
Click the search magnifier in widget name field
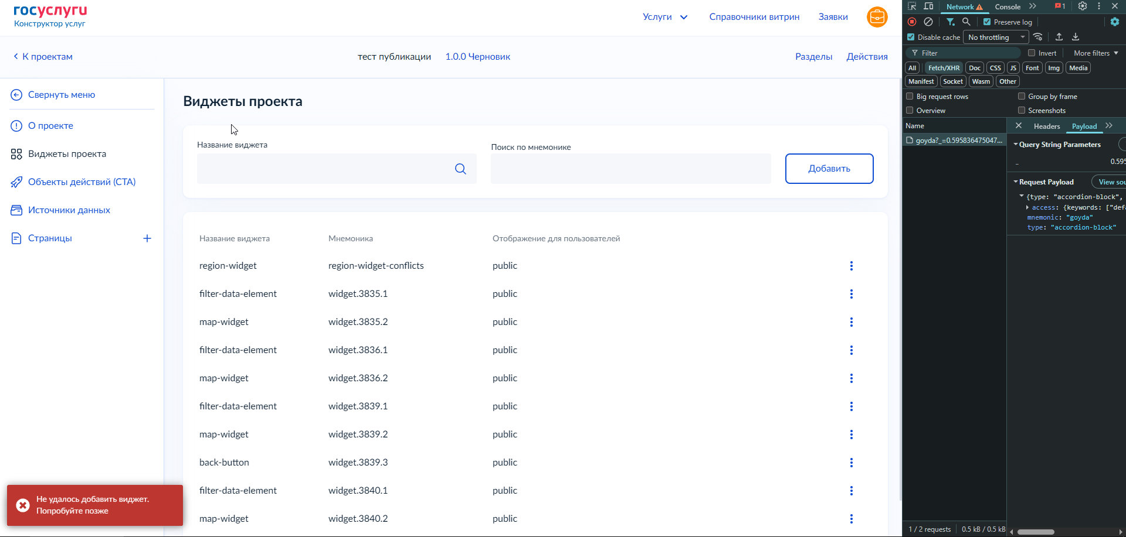(x=460, y=169)
